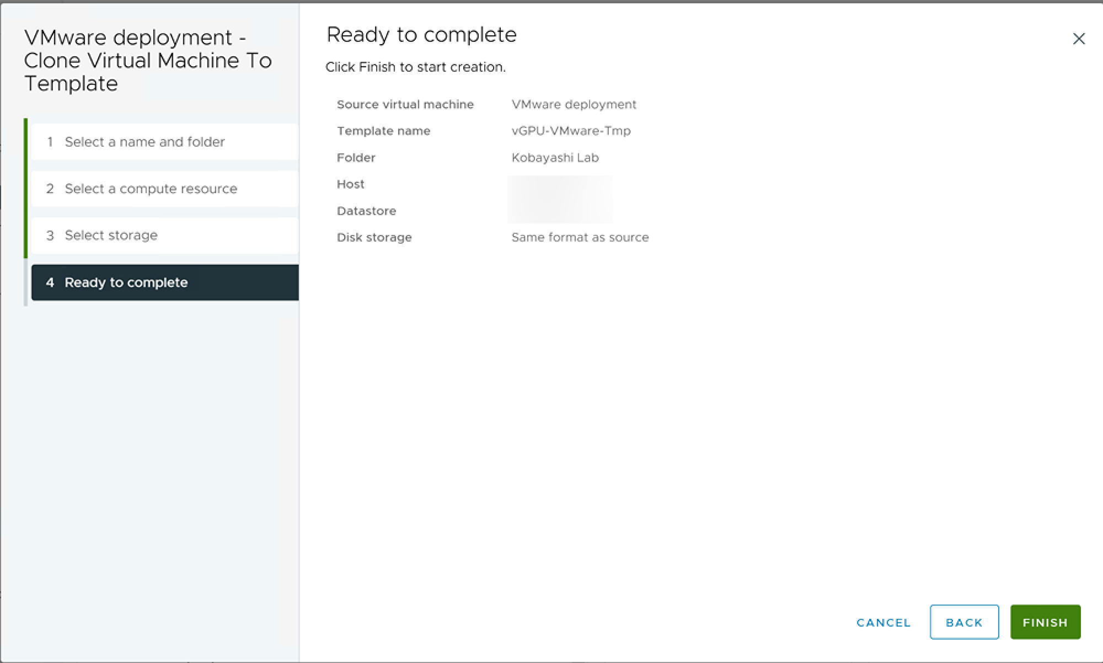
Task: Close the Clone Virtual Machine wizard
Action: click(x=1078, y=38)
